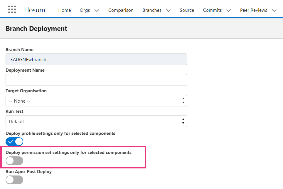Click the Flosum app name
283x189 pixels.
35,10
